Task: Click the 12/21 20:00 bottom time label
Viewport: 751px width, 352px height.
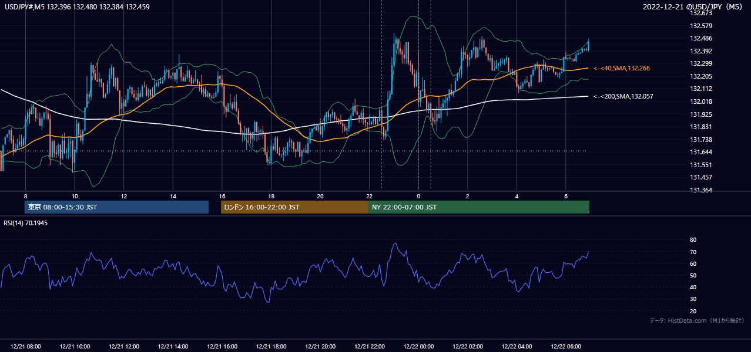Action: tap(320, 347)
